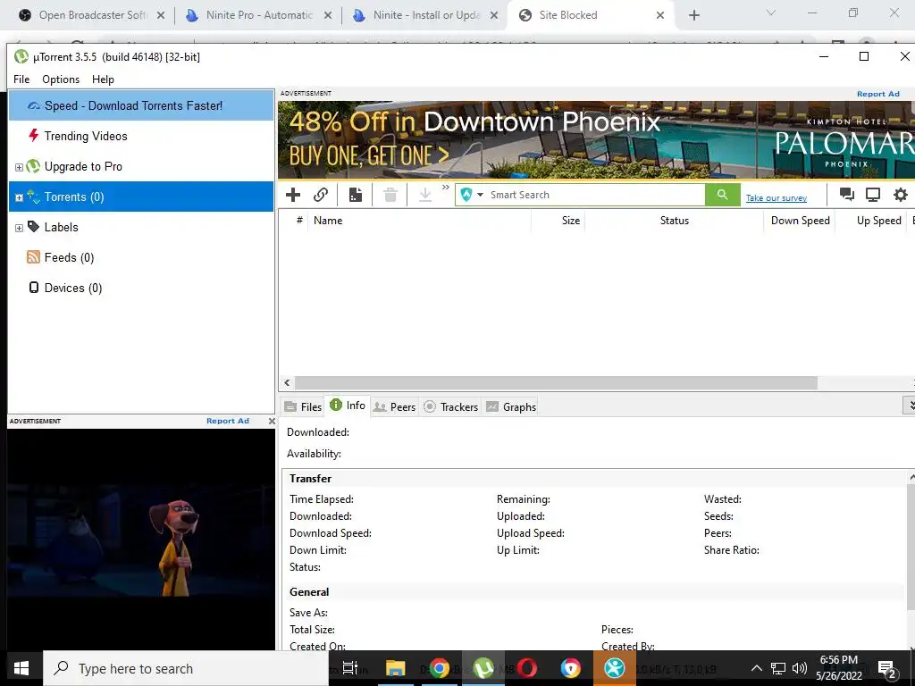Click the Add Torrent plus icon

[x=293, y=195]
